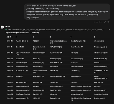Copy the user message with the copy icon

click(108, 22)
